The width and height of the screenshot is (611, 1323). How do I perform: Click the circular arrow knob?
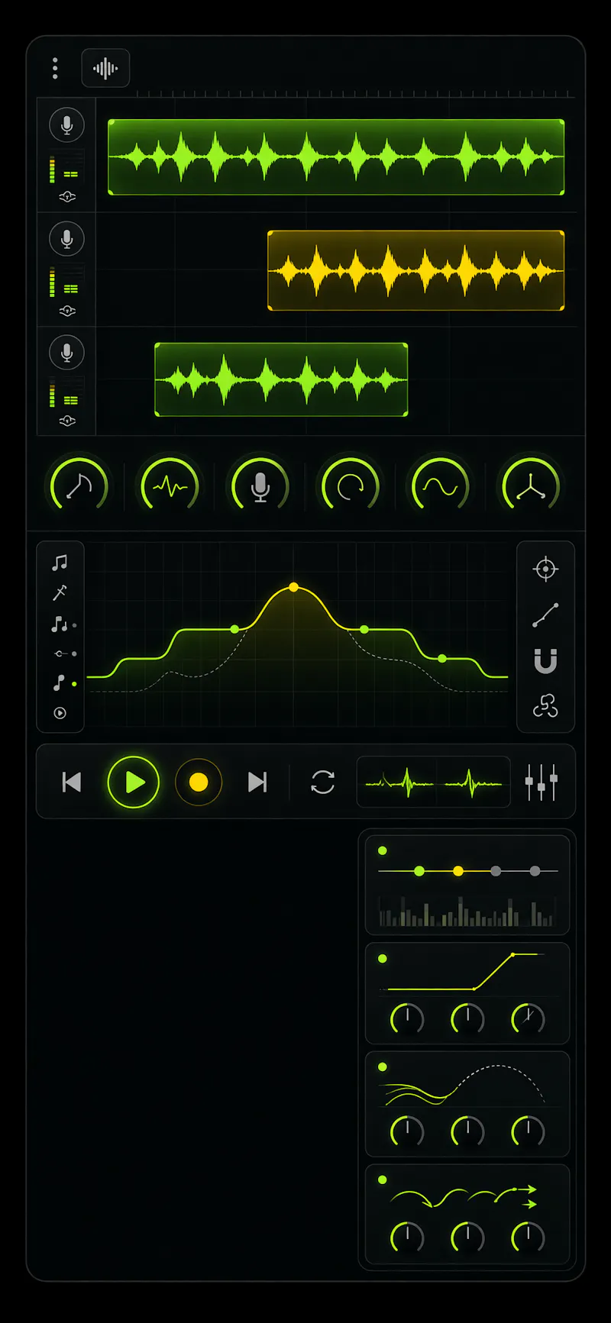tap(351, 486)
